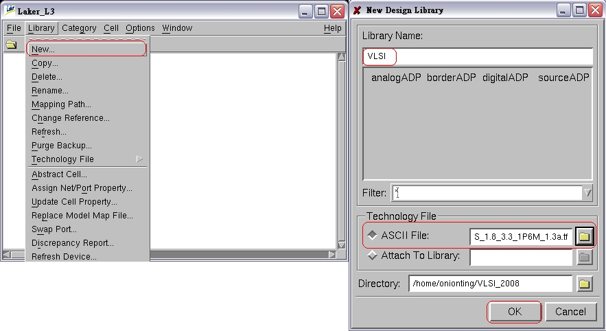
Task: Click the Library Name input field
Action: click(x=477, y=56)
